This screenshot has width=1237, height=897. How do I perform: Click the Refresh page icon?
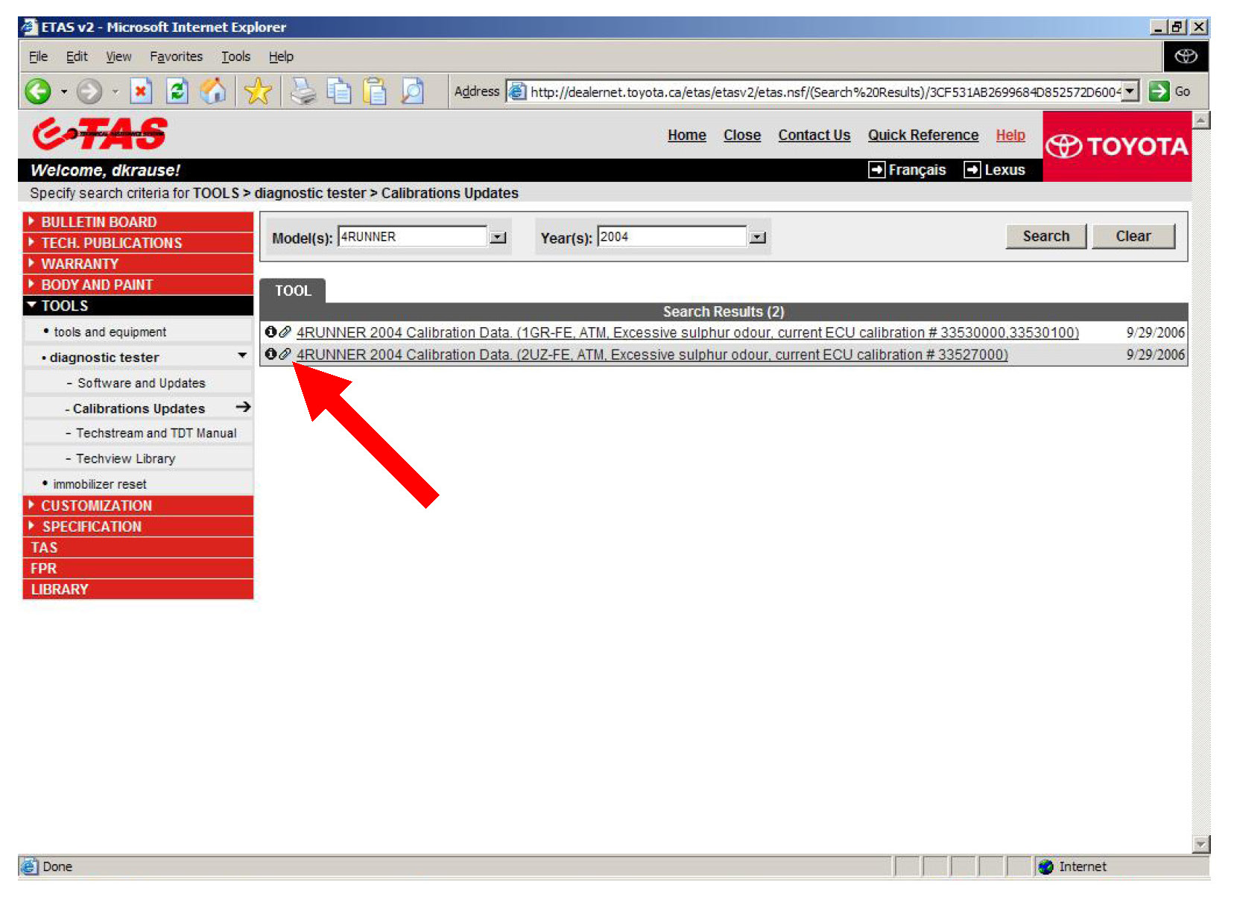pyautogui.click(x=177, y=92)
